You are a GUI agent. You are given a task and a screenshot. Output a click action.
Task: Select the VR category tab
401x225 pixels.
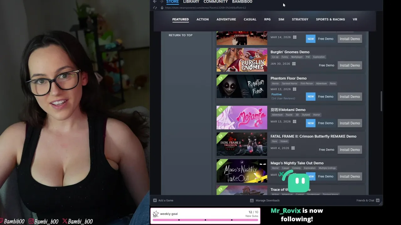coord(355,19)
